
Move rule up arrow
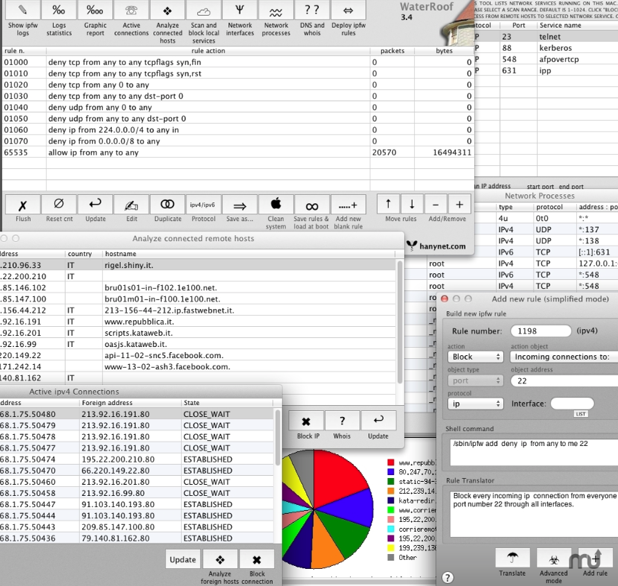[388, 205]
